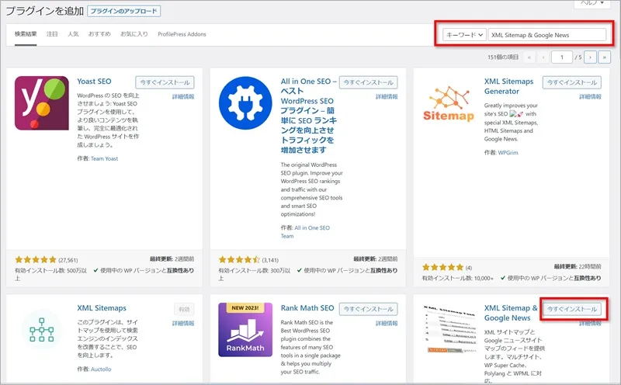Switch to the おすすめ tab
This screenshot has width=621, height=385.
pyautogui.click(x=99, y=34)
